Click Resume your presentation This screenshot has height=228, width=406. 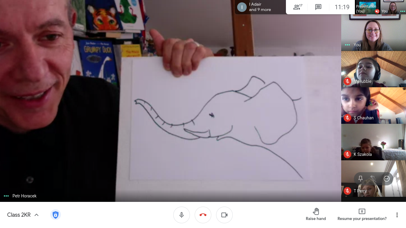(x=362, y=215)
